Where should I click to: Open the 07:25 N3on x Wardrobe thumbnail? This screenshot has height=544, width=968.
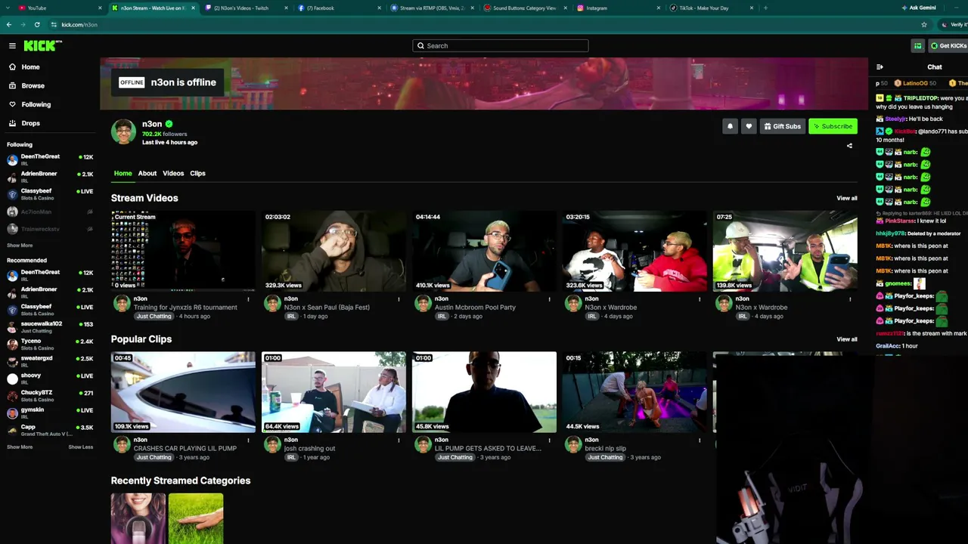(785, 251)
